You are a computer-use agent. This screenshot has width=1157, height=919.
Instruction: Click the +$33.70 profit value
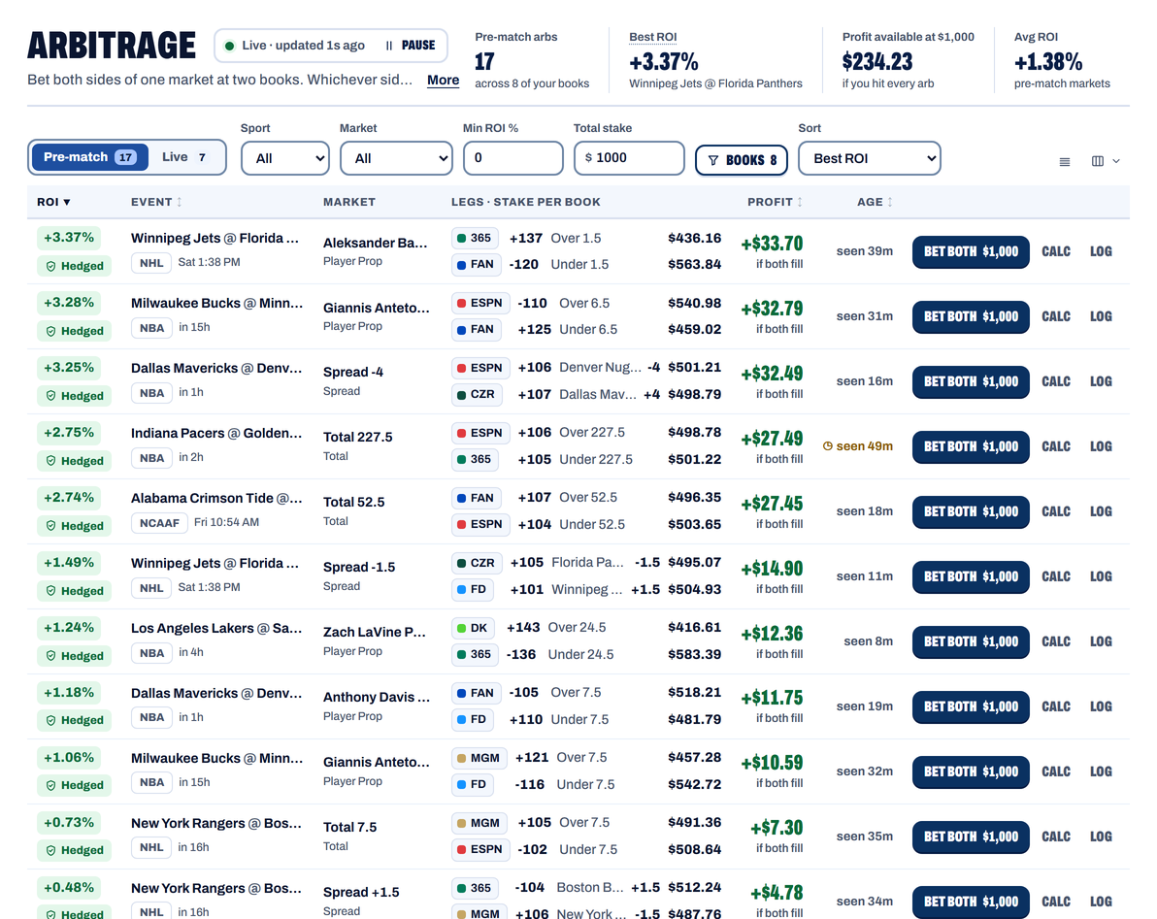click(772, 245)
